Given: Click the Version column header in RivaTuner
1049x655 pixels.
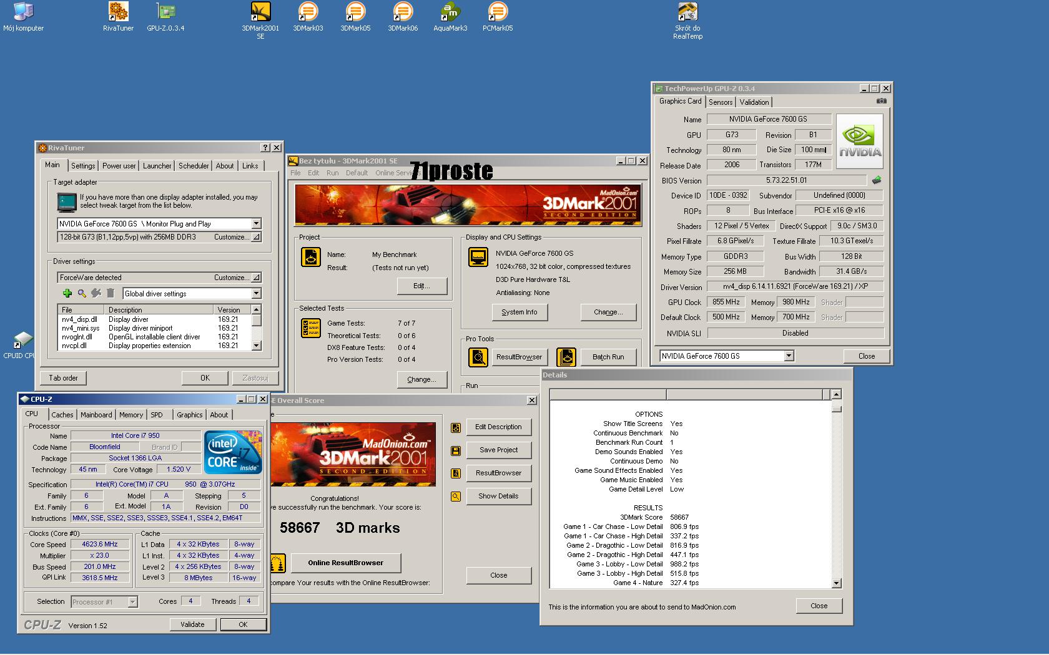Looking at the screenshot, I should point(232,309).
